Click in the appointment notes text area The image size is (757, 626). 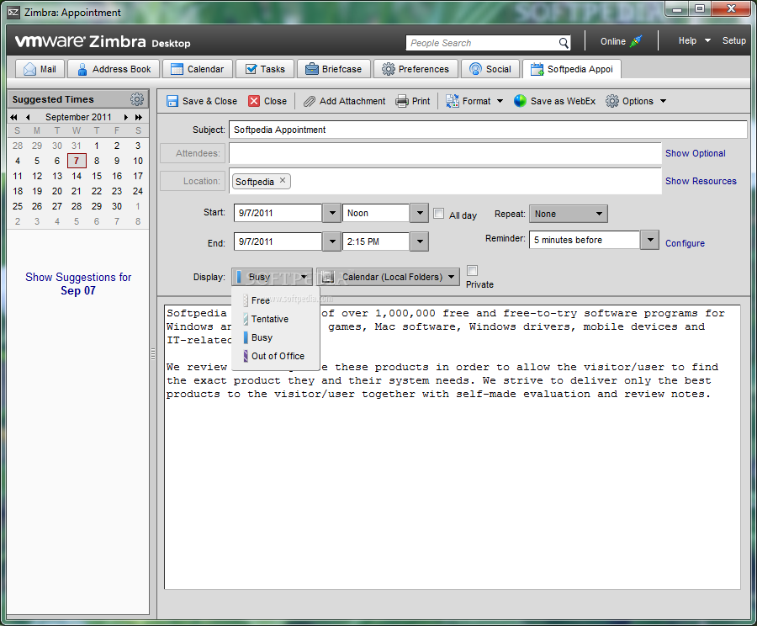point(452,447)
